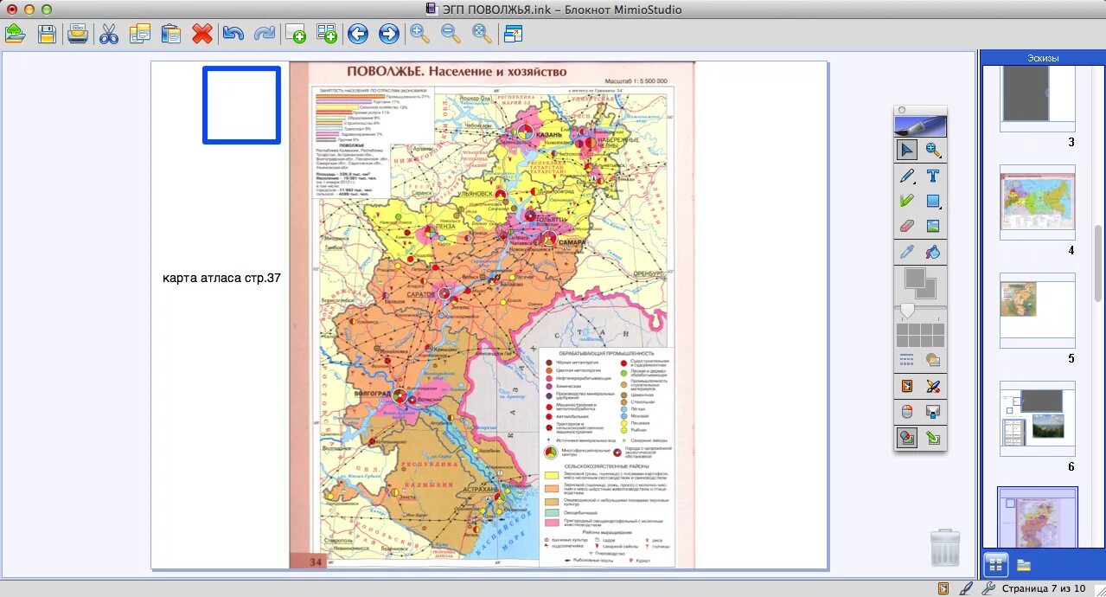Image resolution: width=1106 pixels, height=597 pixels.
Task: Select the Eraser tool in the palette
Action: 907,226
